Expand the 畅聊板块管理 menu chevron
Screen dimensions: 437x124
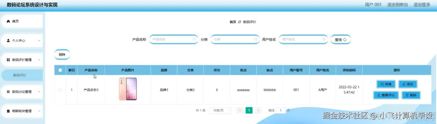coord(39,111)
